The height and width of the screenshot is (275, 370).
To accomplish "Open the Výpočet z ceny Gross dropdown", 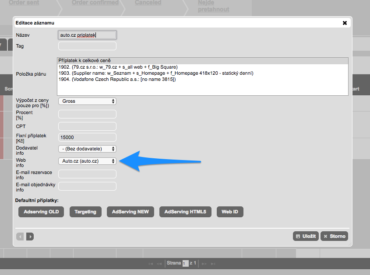I will 87,101.
